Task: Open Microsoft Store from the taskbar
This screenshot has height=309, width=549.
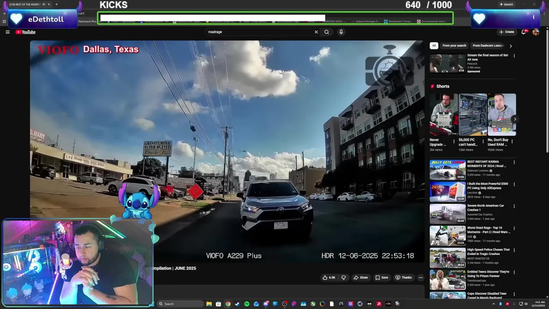Action: (218, 304)
